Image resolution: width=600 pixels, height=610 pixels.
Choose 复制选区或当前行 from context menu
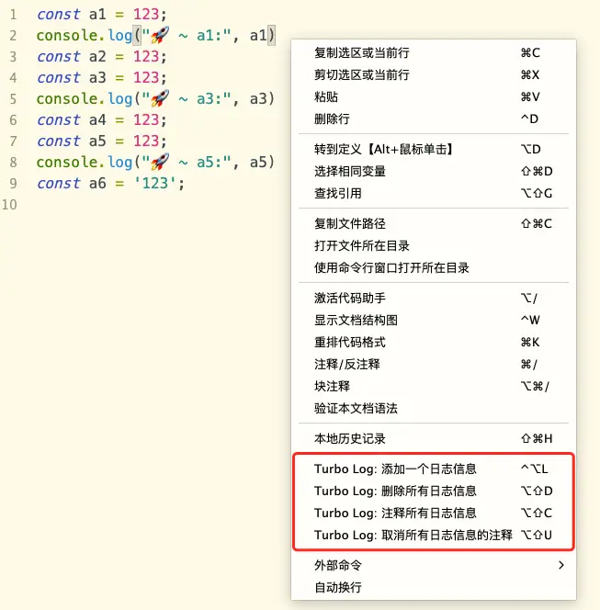coord(434,52)
